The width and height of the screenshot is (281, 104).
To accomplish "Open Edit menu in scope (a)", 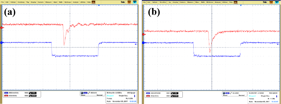I will pos(7,2).
